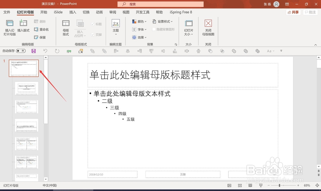Click the 保留 preserve button
This screenshot has width=321, height=191.
(x=40, y=37)
